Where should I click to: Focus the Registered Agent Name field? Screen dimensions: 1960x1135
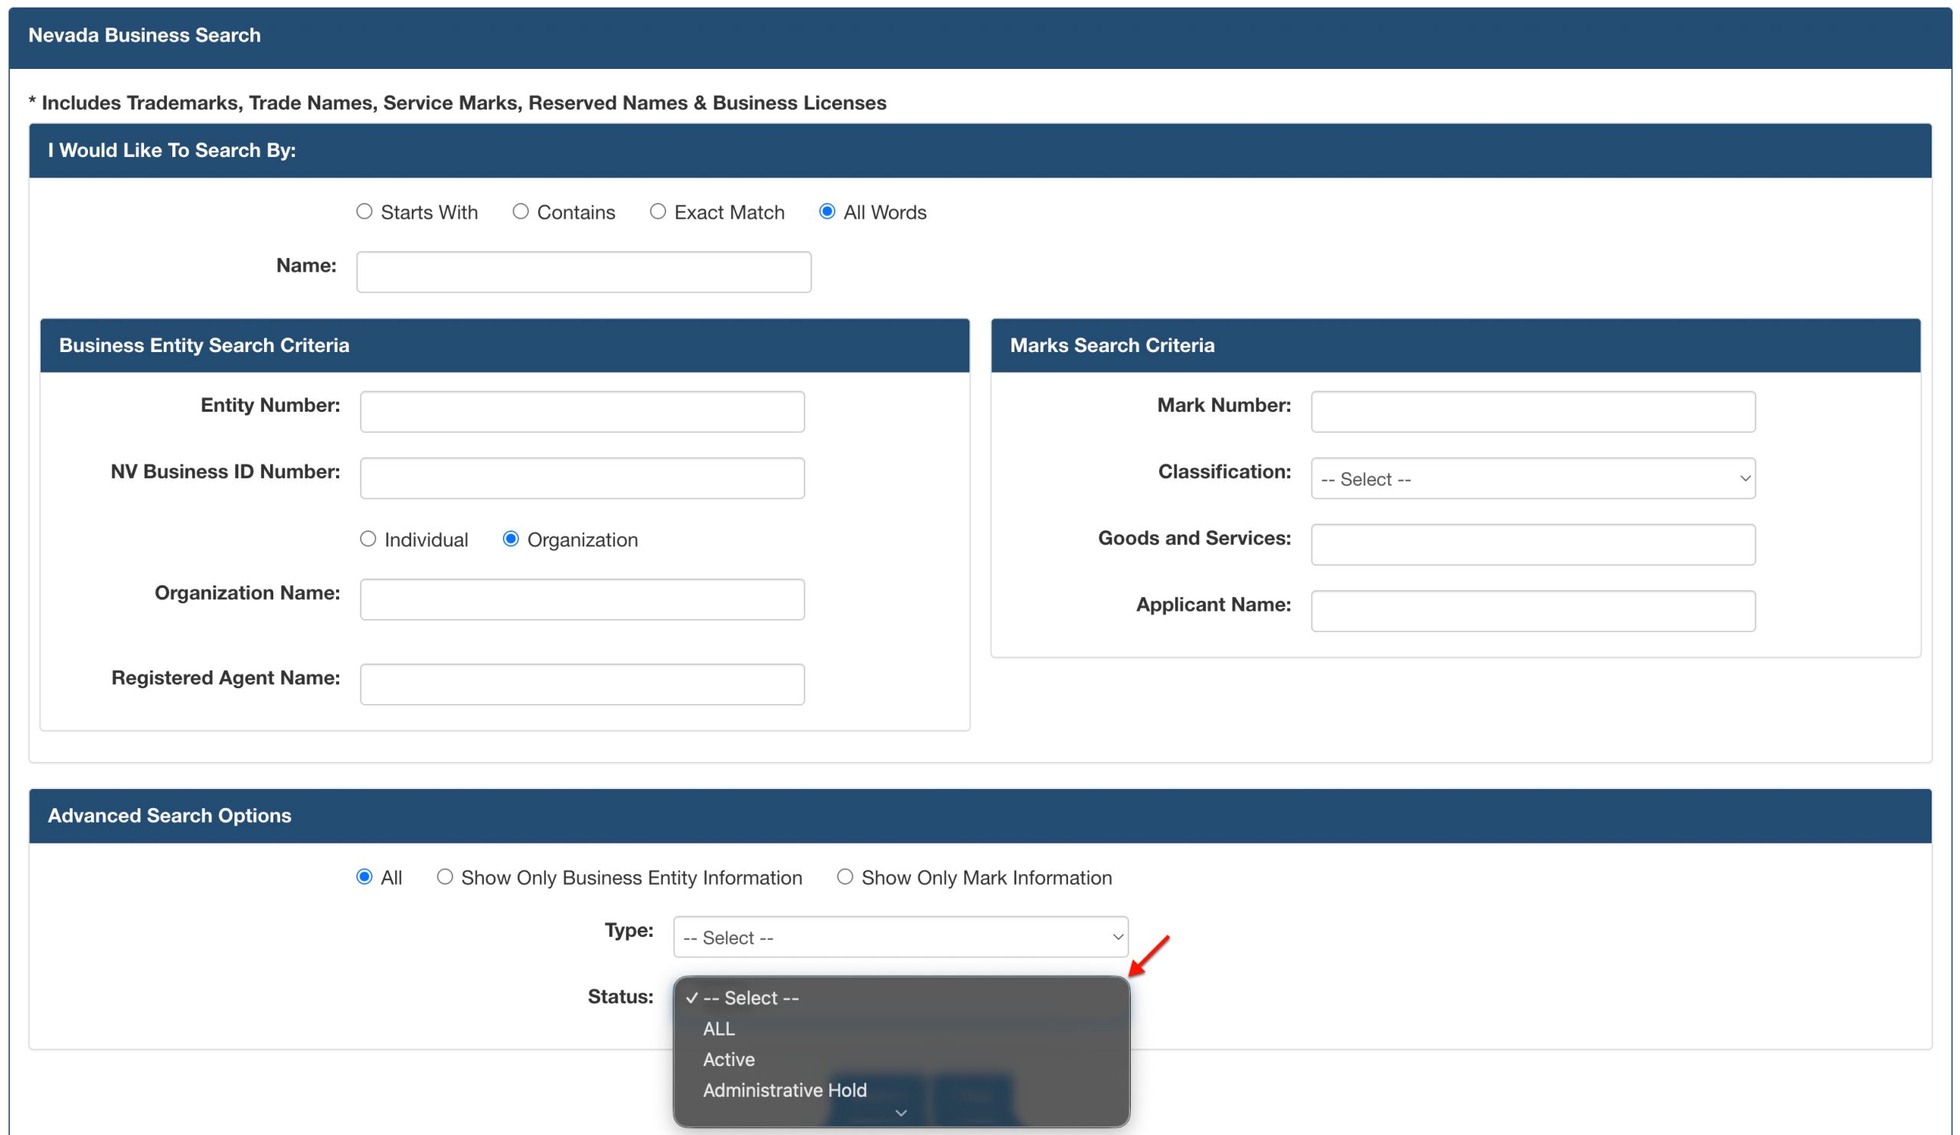pyautogui.click(x=582, y=684)
